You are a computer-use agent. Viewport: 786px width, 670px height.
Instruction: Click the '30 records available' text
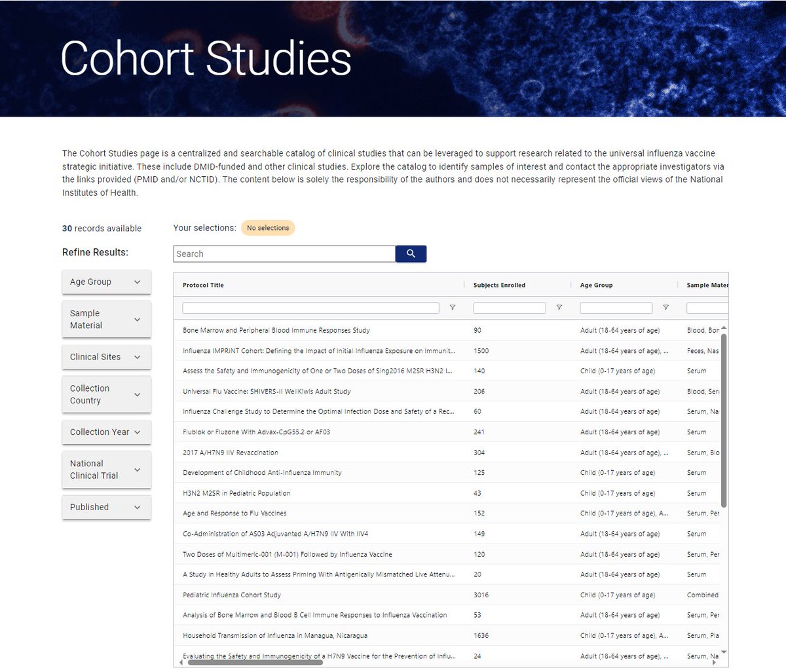pos(102,228)
